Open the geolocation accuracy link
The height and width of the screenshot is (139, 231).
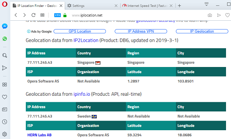(156, 21)
